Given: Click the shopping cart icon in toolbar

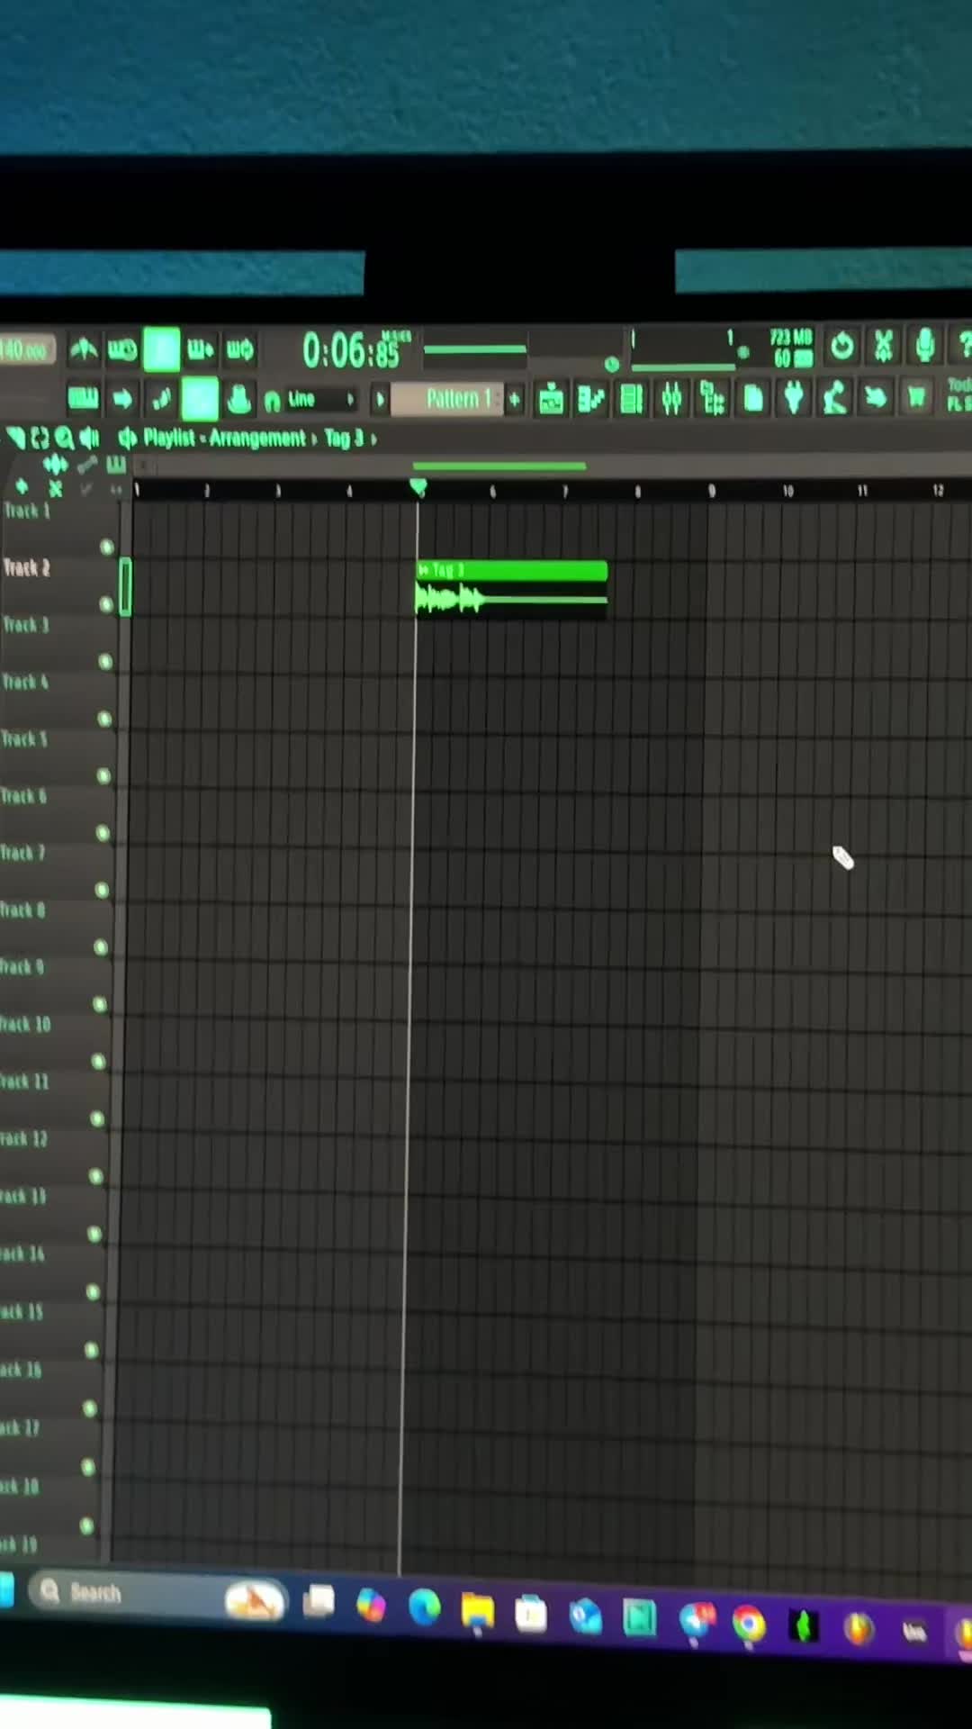Looking at the screenshot, I should [916, 396].
